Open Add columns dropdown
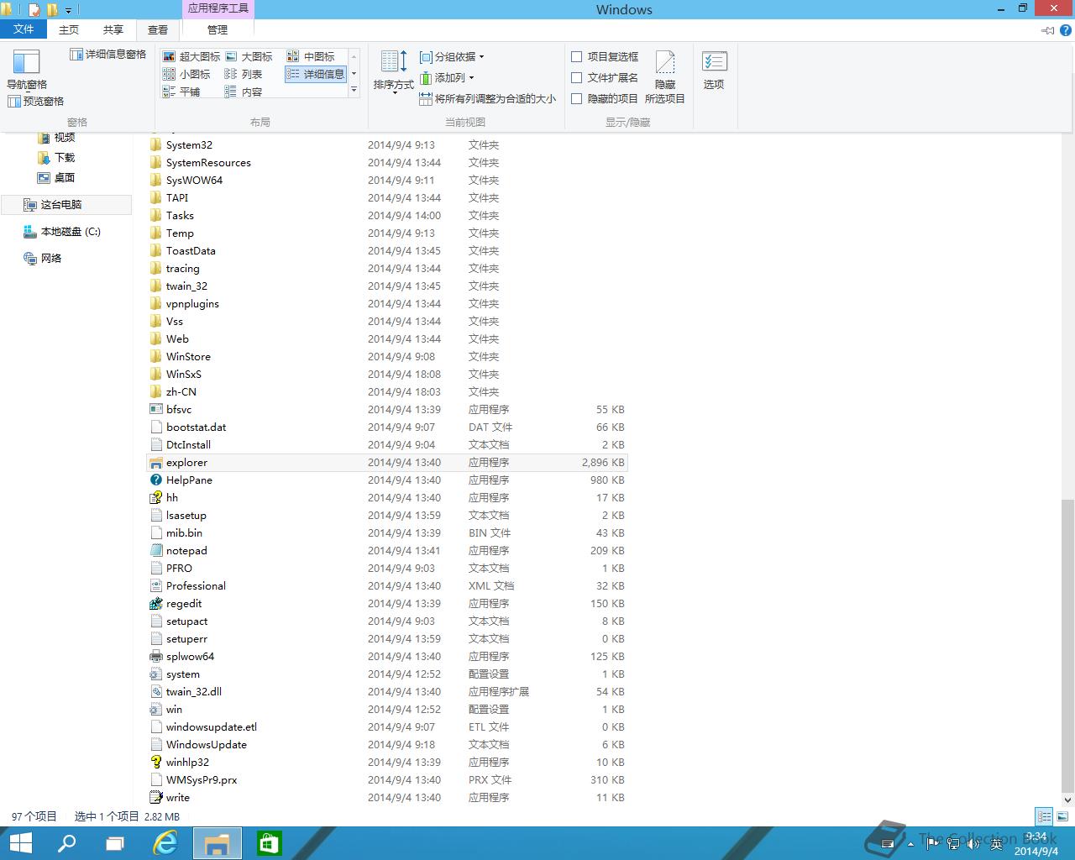This screenshot has width=1075, height=860. (x=448, y=77)
